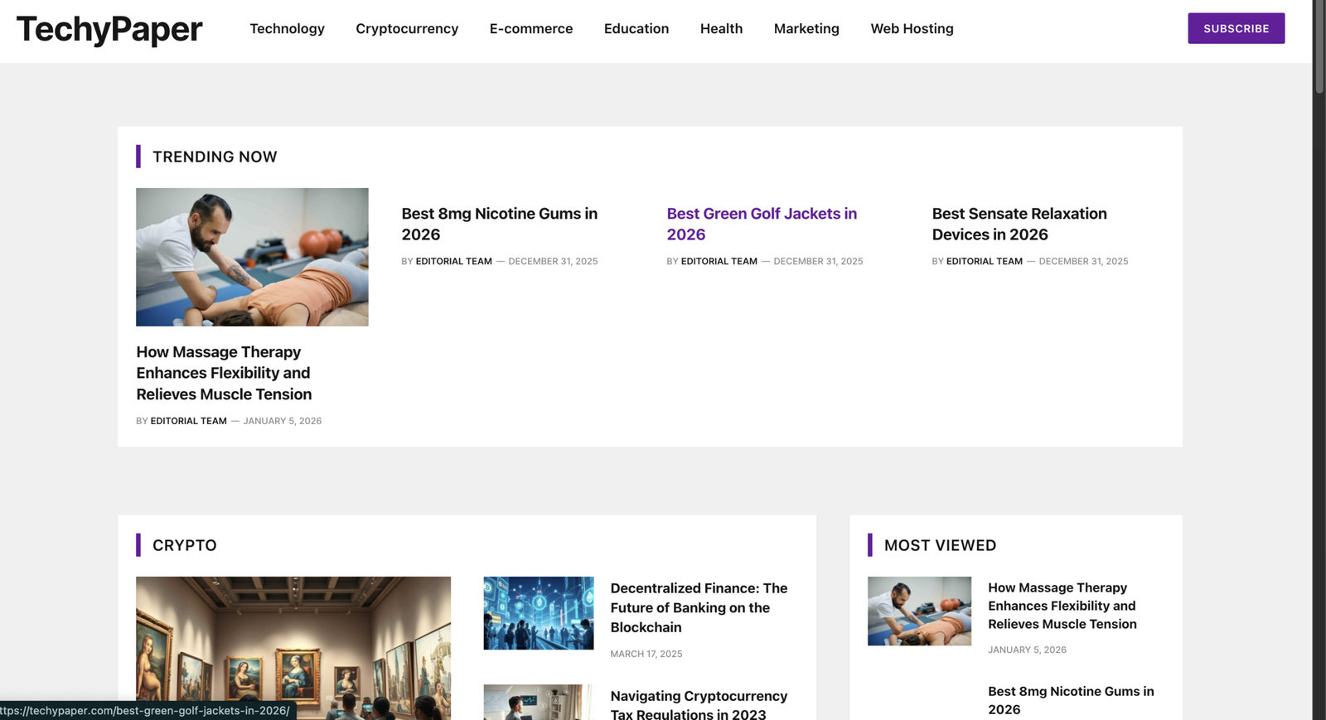The image size is (1326, 720).
Task: Open the massage therapy trending article image
Action: [252, 257]
